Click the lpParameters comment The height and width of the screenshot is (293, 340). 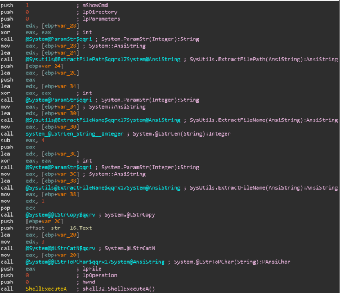click(x=101, y=19)
